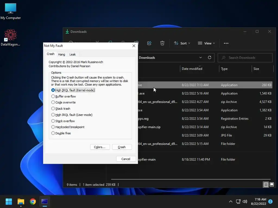Expand the View dropdown chevron
278x208 pixels.
pos(214,43)
